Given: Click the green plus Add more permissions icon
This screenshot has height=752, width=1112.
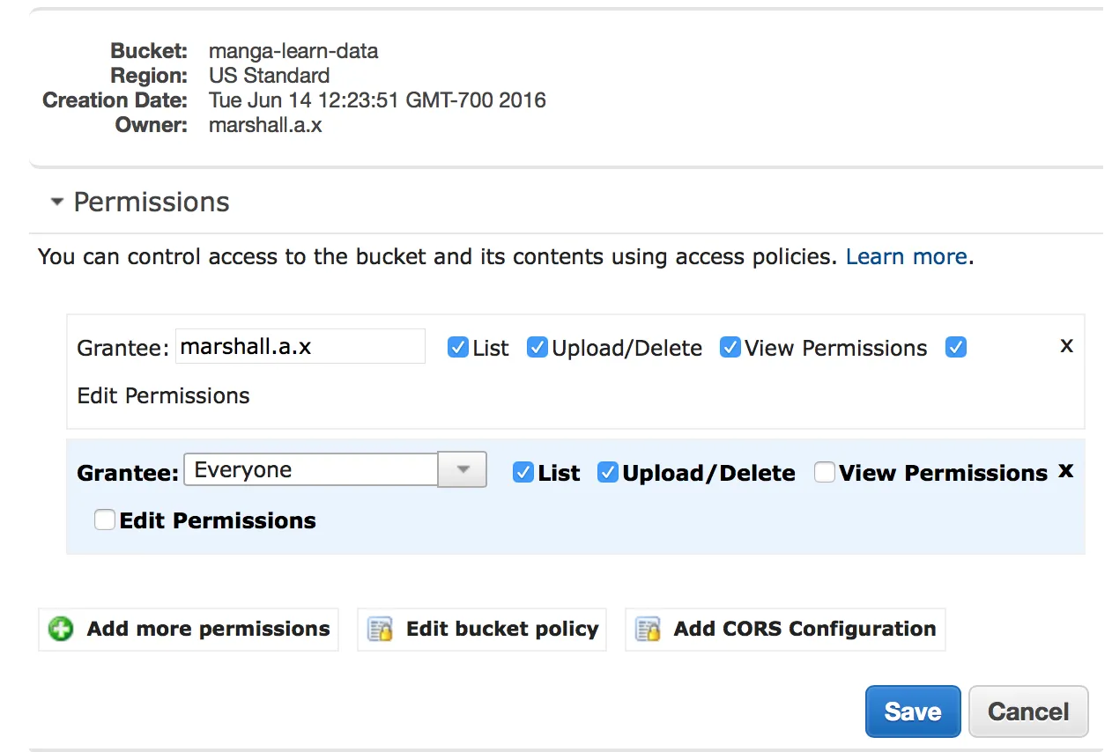Looking at the screenshot, I should point(61,630).
